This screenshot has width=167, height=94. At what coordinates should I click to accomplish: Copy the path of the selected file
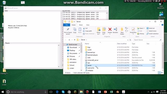pos(87,31)
